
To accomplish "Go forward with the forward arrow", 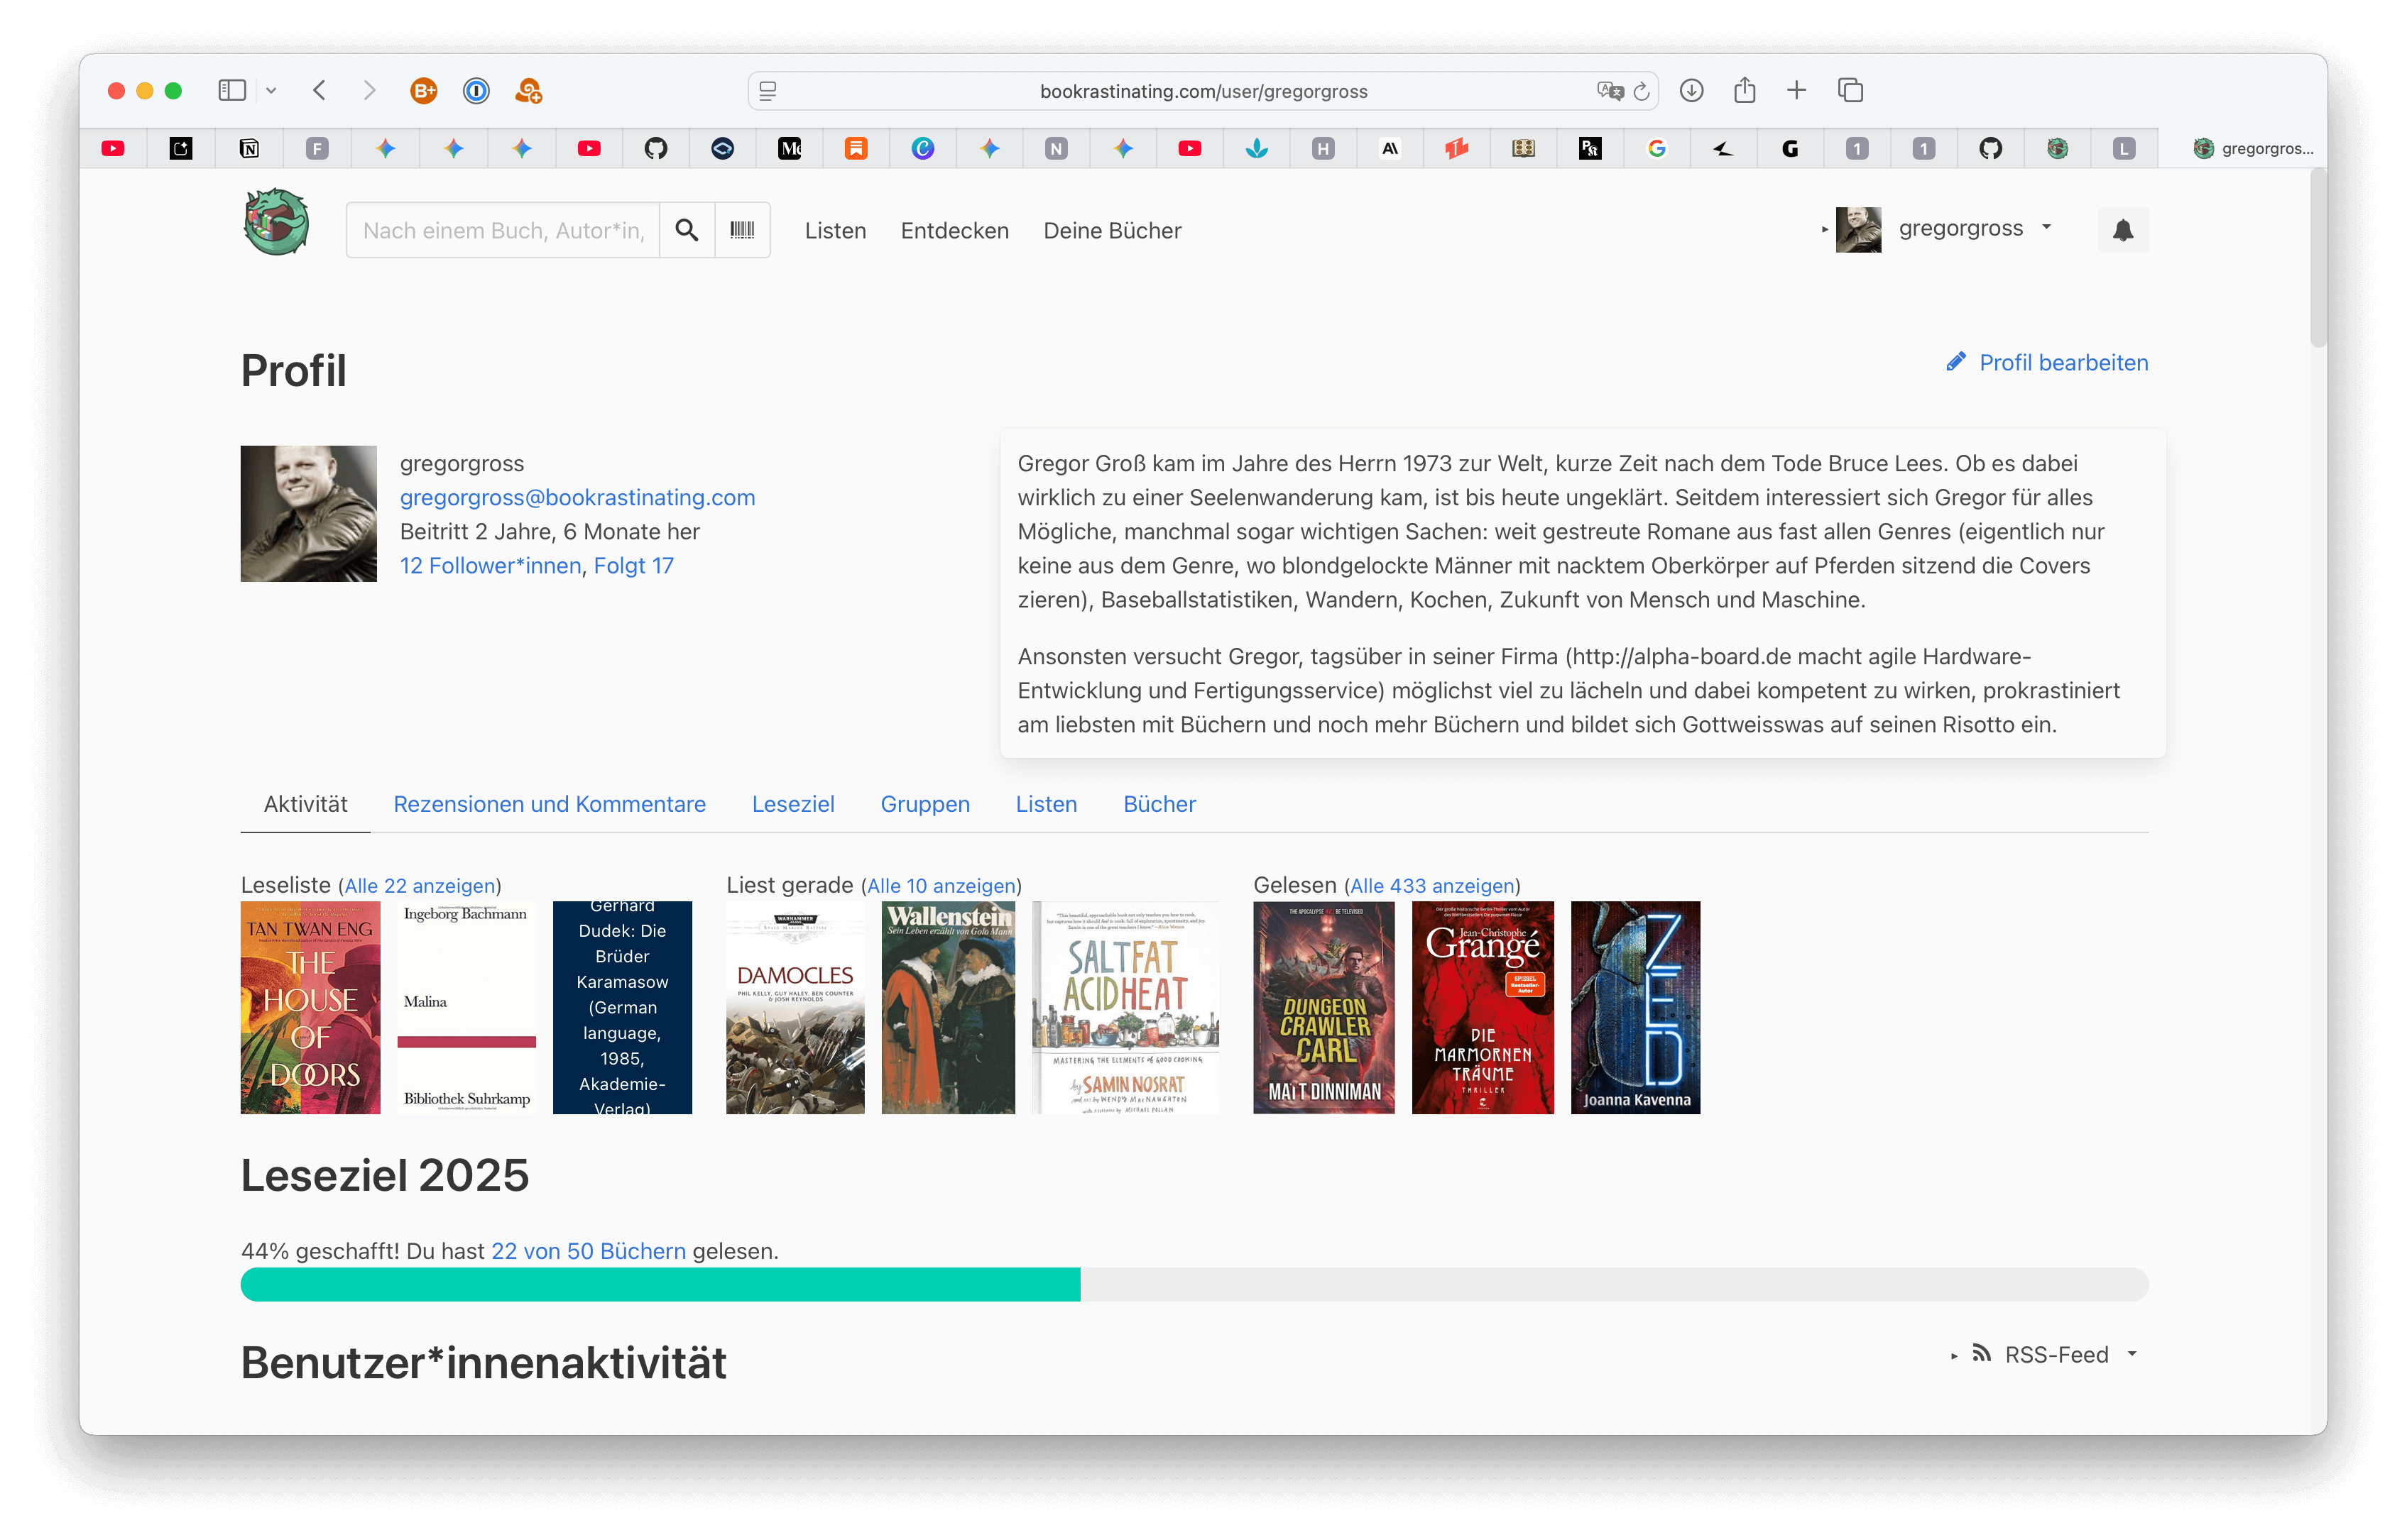I will [x=369, y=91].
